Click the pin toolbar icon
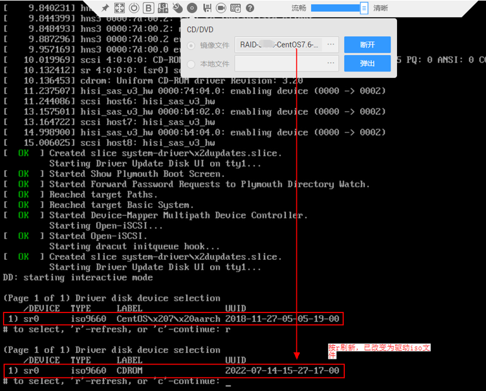Viewport: 486px width, 391px height. (105, 8)
